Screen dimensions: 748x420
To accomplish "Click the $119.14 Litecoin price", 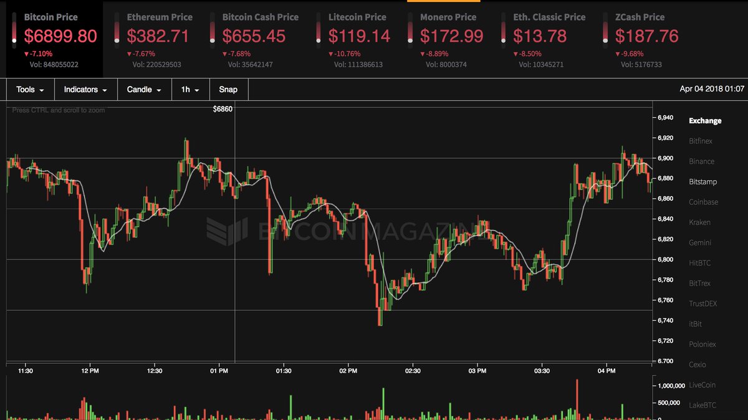I will tap(360, 36).
